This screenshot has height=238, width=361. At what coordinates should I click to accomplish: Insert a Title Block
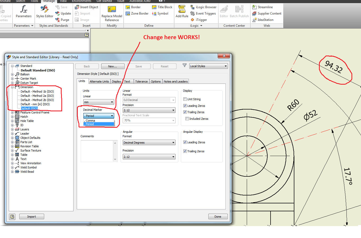coord(162,7)
